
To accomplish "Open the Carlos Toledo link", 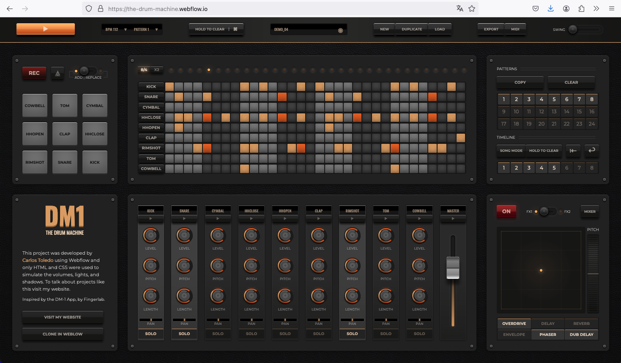I will [x=38, y=260].
